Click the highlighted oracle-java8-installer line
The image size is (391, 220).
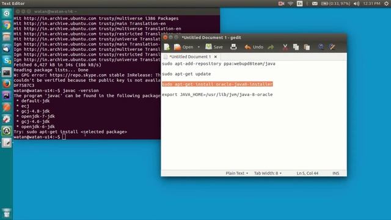point(217,84)
